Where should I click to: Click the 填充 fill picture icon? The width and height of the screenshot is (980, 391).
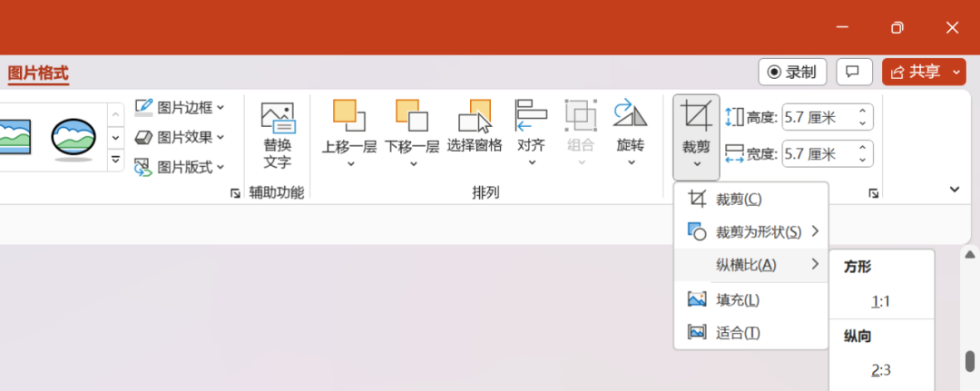click(x=697, y=299)
